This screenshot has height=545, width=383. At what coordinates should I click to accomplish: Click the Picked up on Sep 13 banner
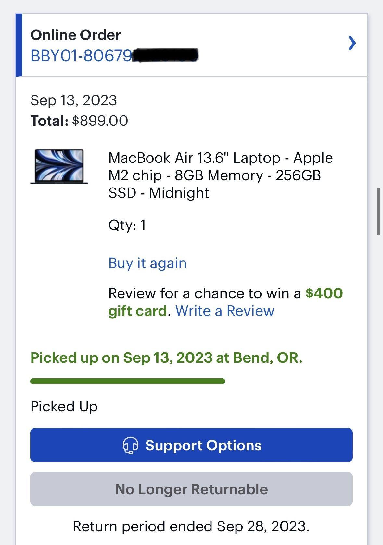click(166, 357)
